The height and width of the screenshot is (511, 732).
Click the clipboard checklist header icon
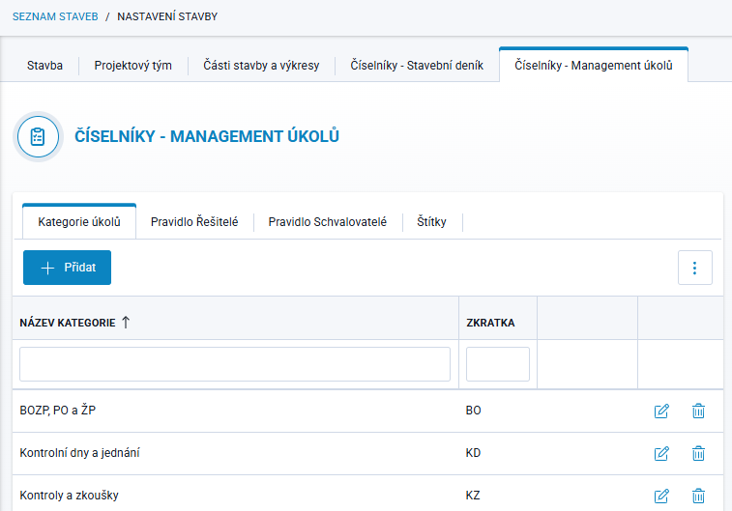click(38, 136)
